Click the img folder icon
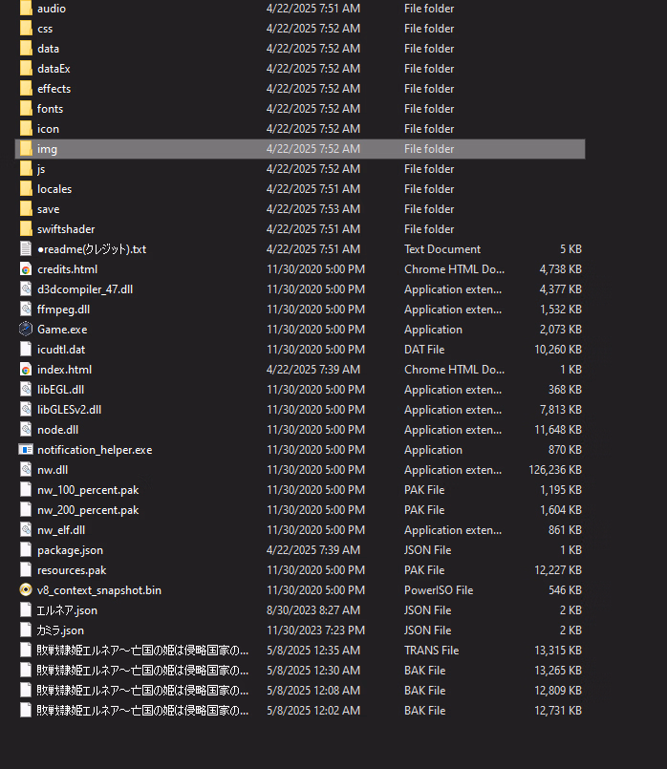 [x=26, y=149]
